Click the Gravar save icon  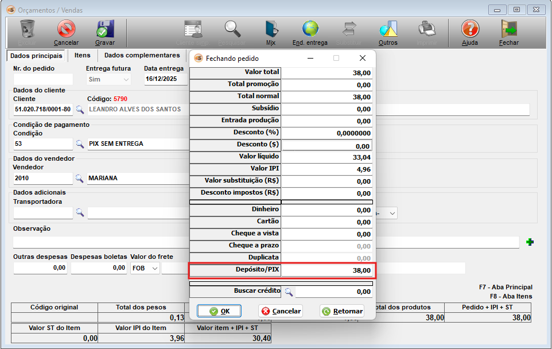pos(105,29)
